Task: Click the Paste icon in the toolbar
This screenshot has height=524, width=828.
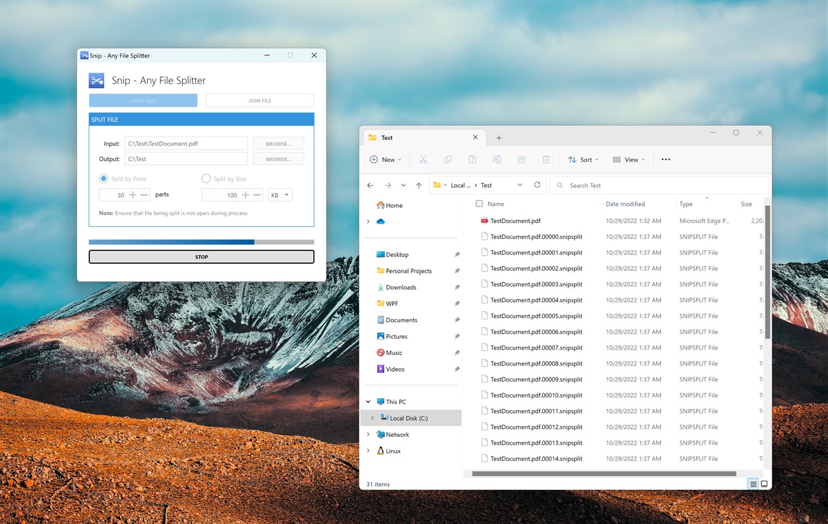Action: pos(472,159)
